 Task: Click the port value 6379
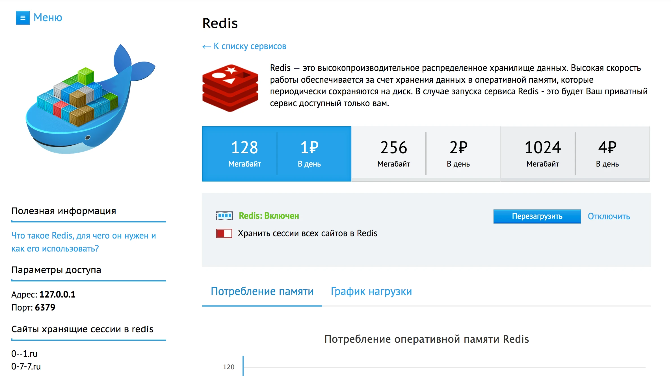(45, 307)
